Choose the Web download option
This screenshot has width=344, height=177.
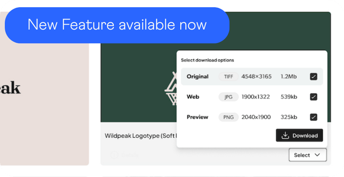tap(193, 97)
